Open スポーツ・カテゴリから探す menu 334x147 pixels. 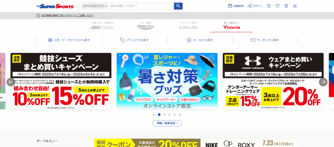[69, 40]
